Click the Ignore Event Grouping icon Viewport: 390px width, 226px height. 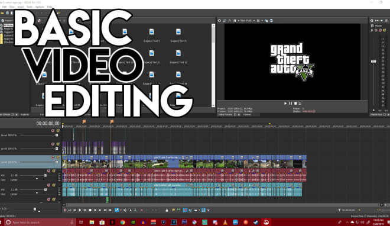[209, 210]
